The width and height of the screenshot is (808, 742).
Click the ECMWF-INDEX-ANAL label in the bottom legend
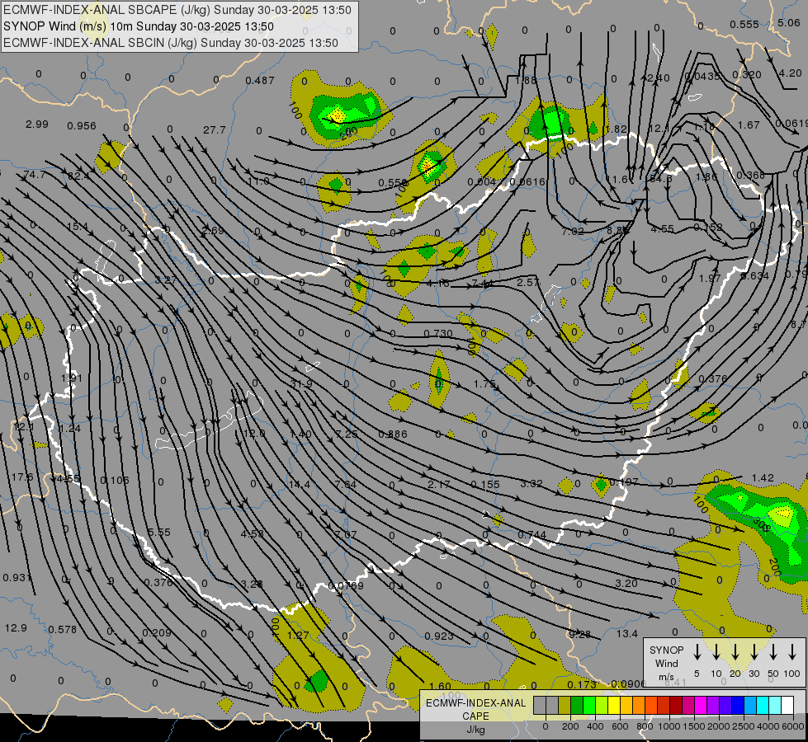click(475, 703)
